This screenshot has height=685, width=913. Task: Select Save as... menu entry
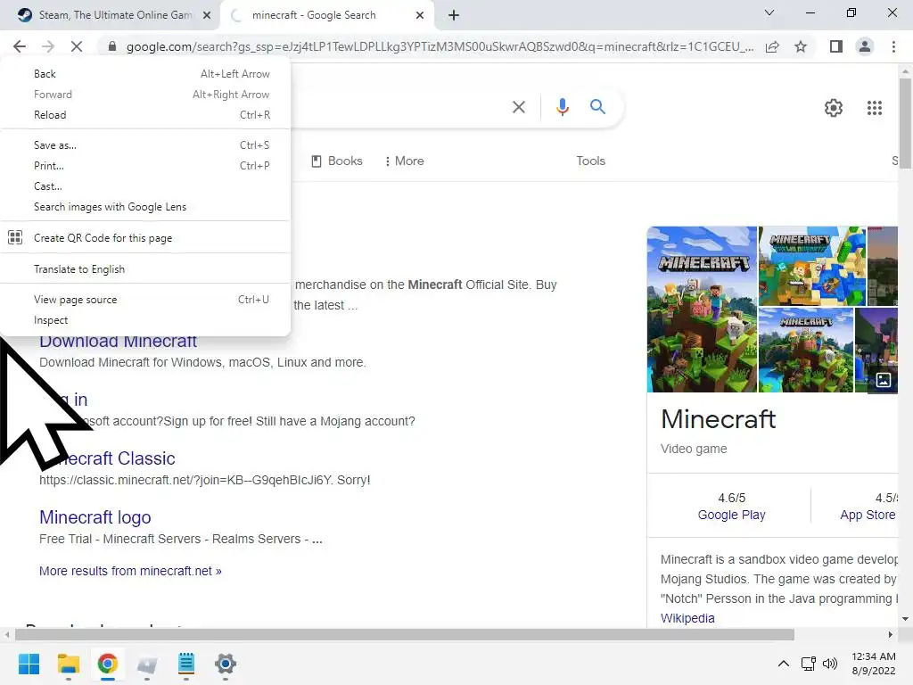click(145, 145)
